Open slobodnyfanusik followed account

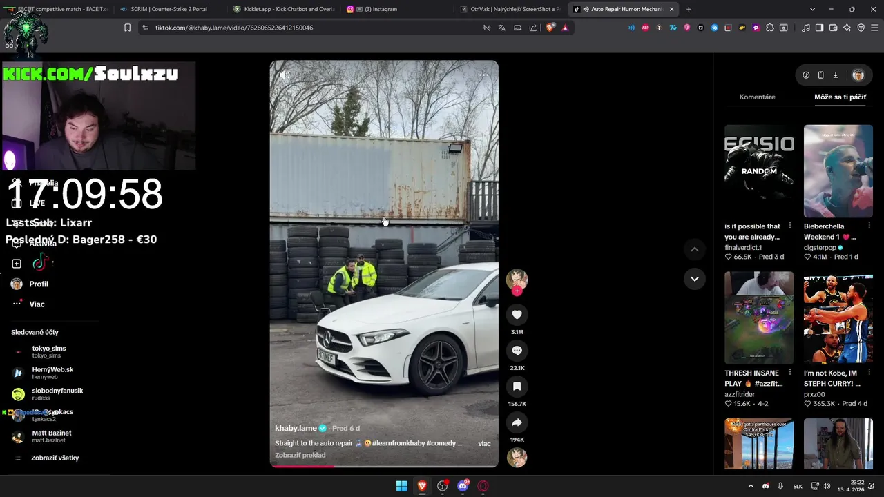point(57,393)
